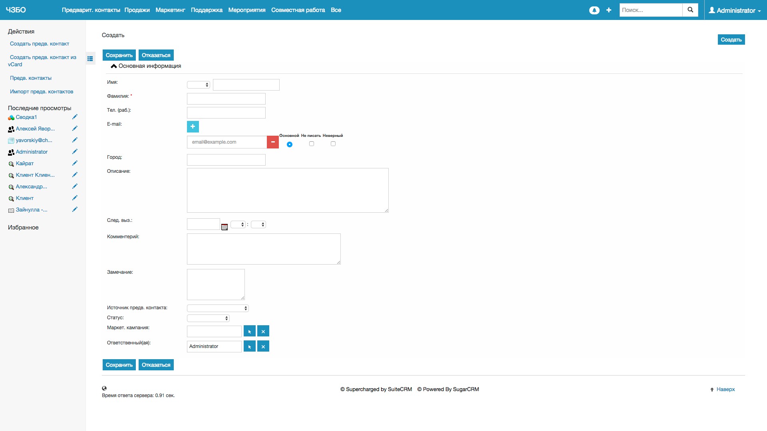Image resolution: width=767 pixels, height=431 pixels.
Task: Add another email address with plus icon
Action: coord(193,127)
